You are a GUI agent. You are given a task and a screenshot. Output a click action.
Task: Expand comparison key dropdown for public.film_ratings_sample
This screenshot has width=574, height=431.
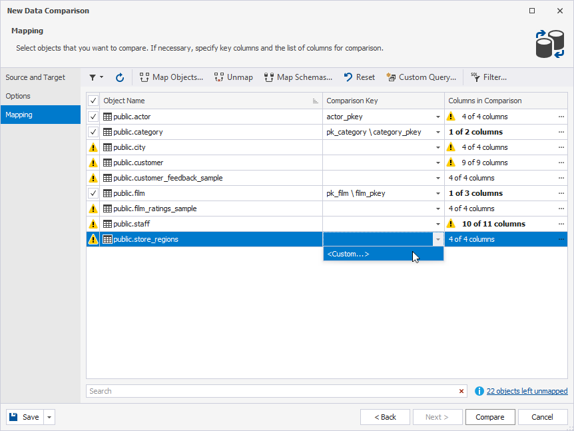pyautogui.click(x=437, y=209)
